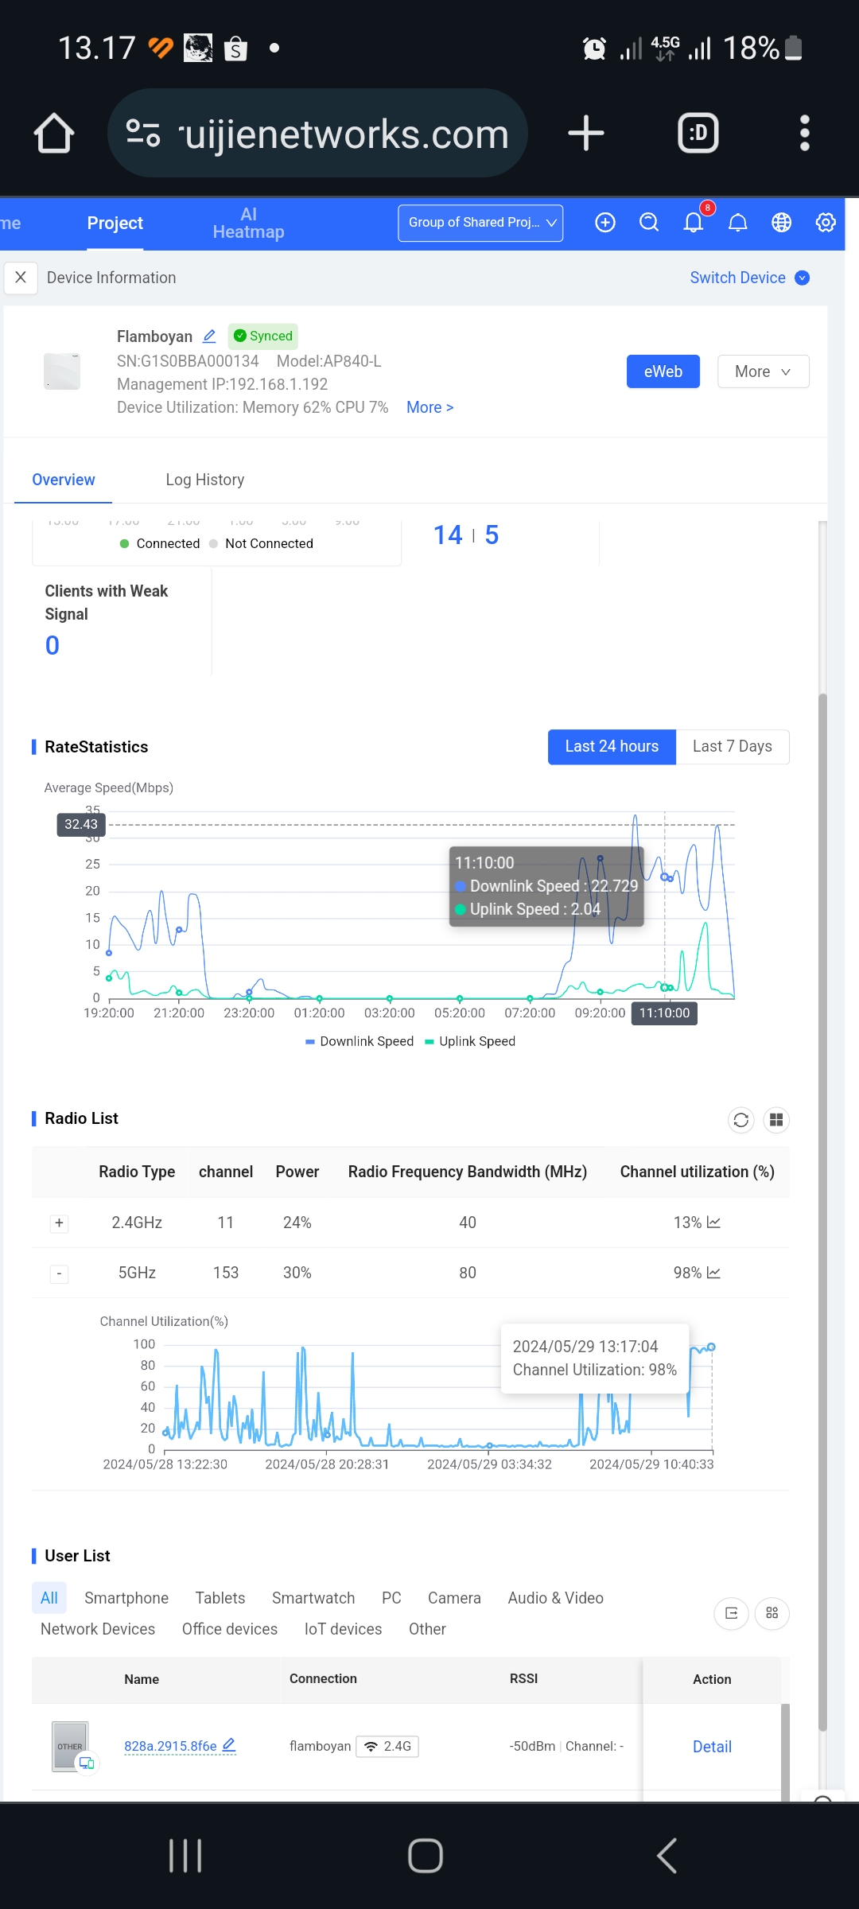This screenshot has height=1909, width=859.
Task: Toggle Downlink Speed legend series
Action: [360, 1041]
